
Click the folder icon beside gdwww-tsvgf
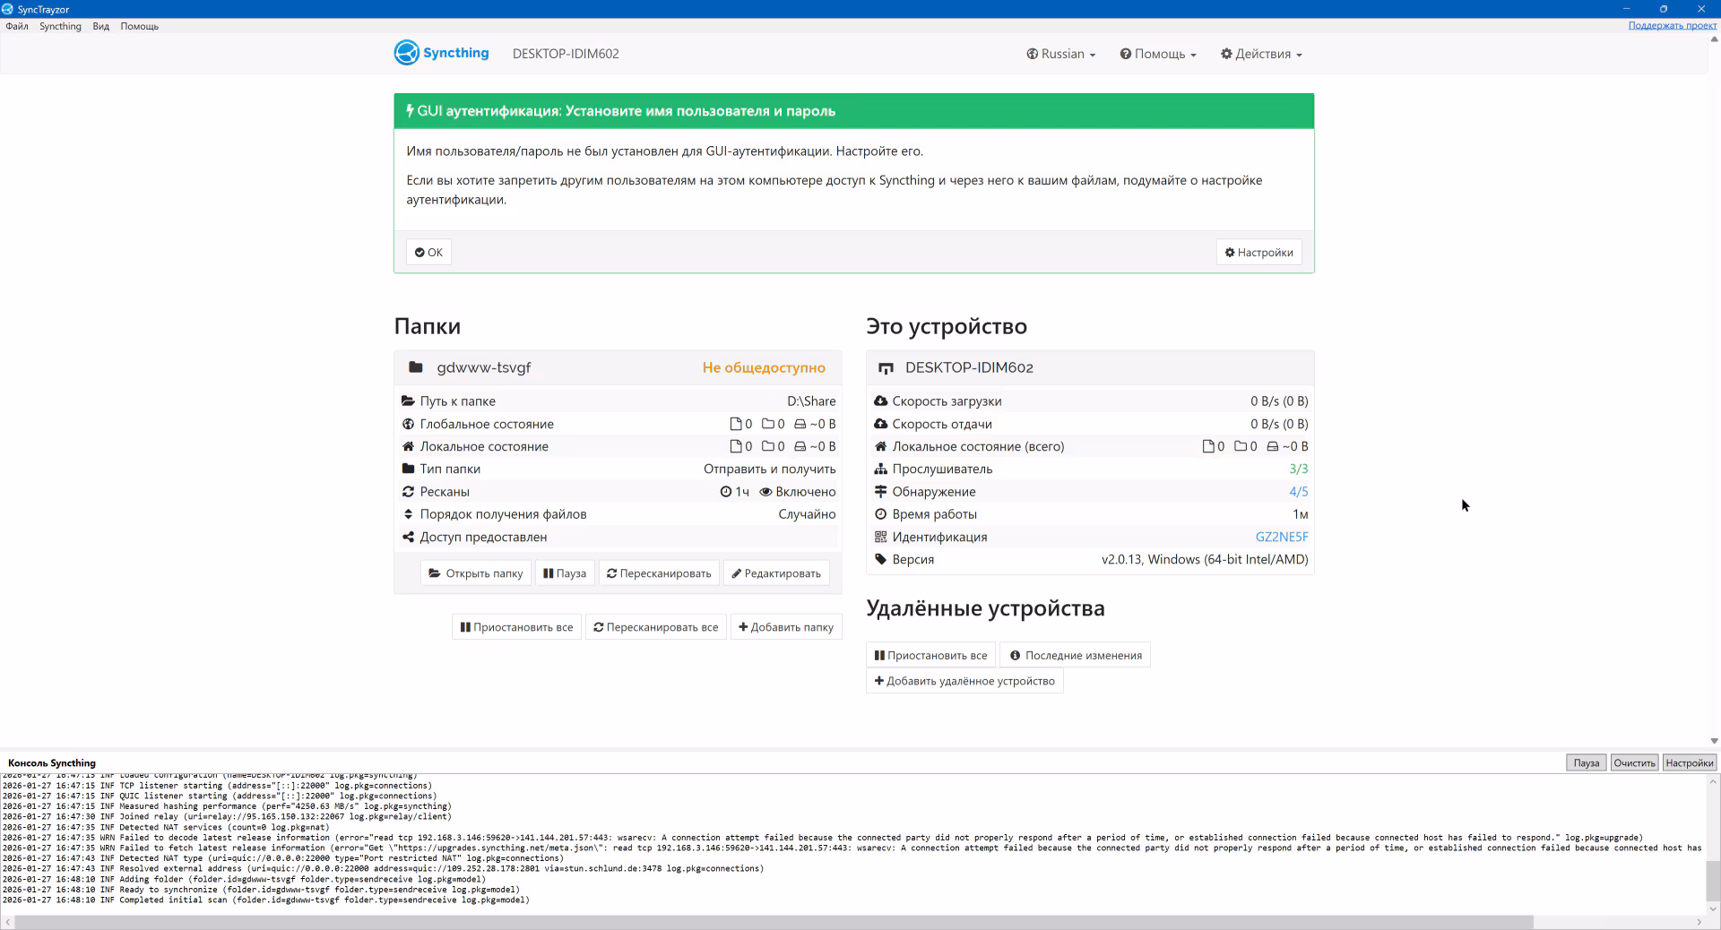pyautogui.click(x=416, y=367)
